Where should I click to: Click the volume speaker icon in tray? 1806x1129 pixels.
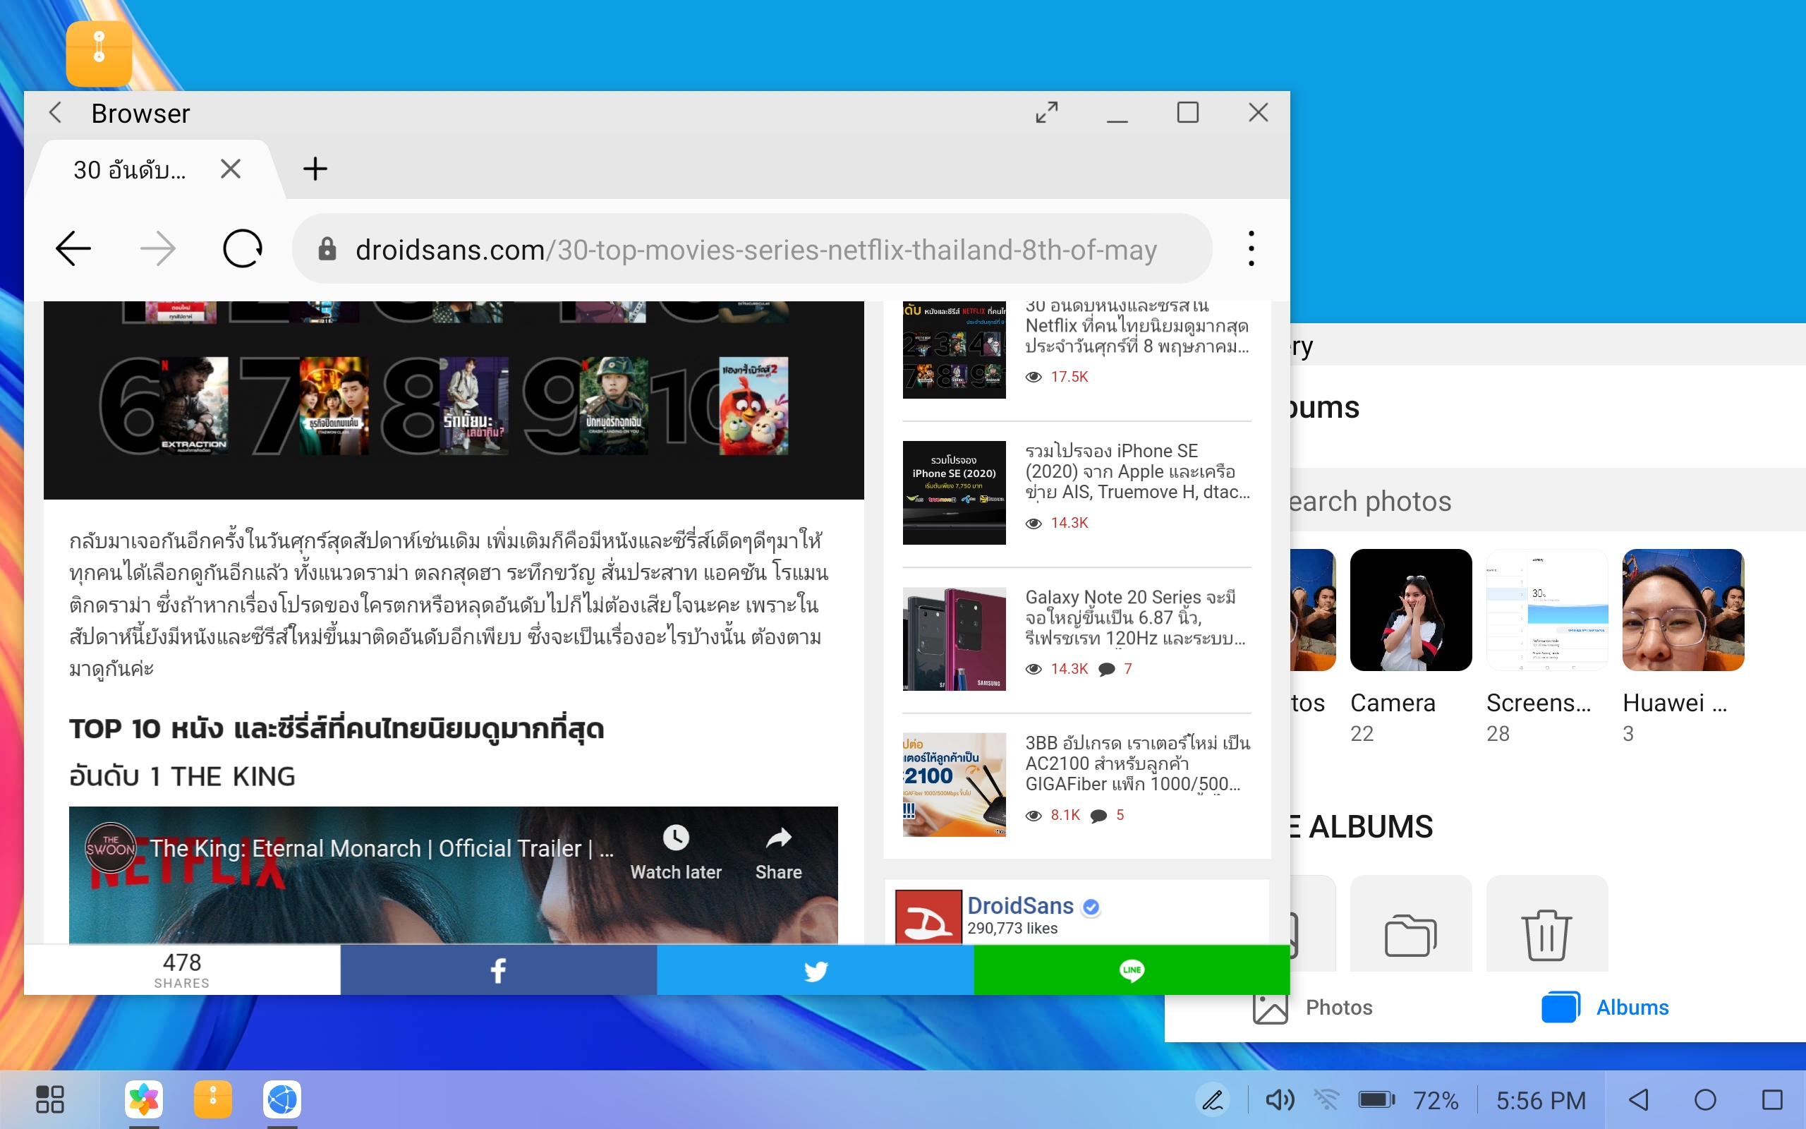1280,1100
